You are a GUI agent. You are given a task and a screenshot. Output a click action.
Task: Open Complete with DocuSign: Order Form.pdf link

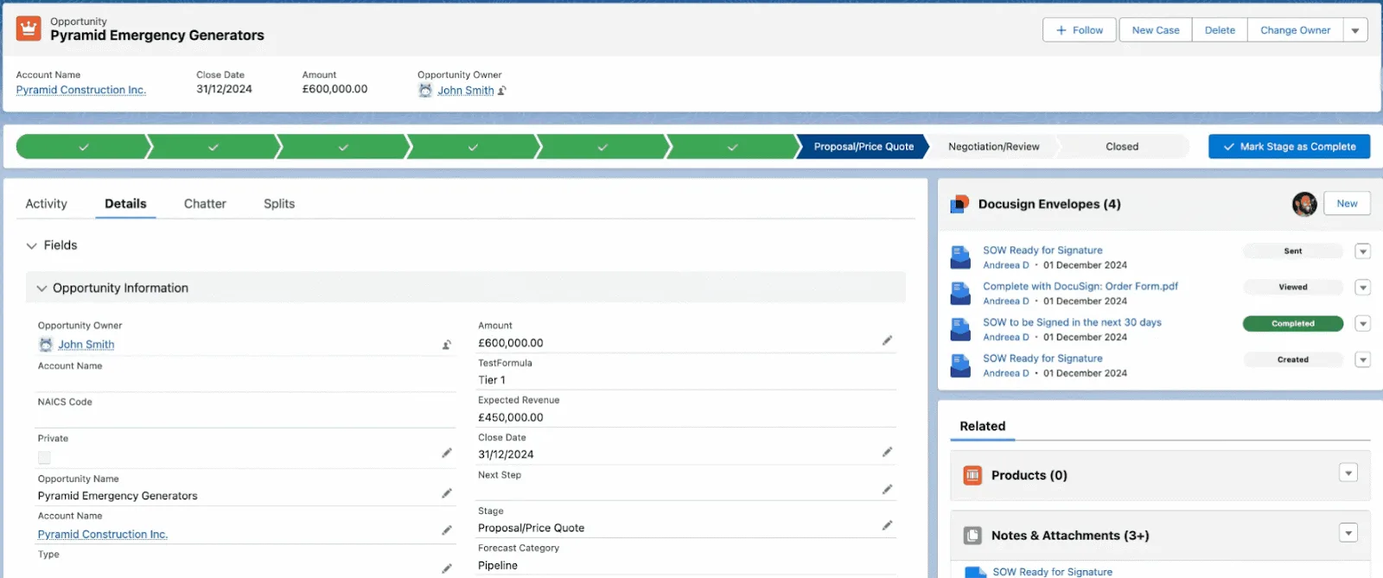pyautogui.click(x=1080, y=286)
